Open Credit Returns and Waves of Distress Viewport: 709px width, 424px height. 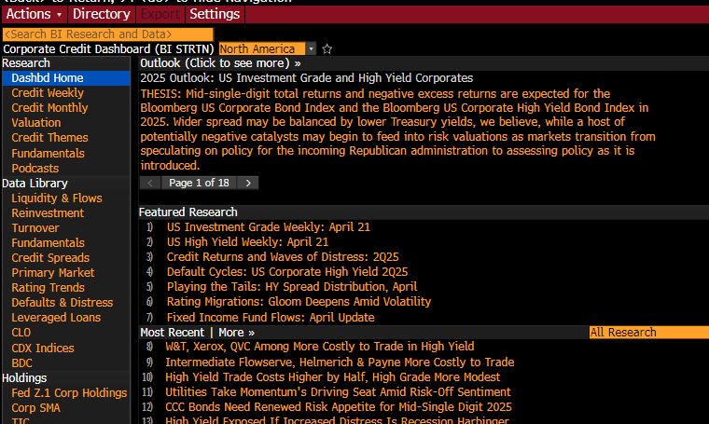[x=283, y=257]
